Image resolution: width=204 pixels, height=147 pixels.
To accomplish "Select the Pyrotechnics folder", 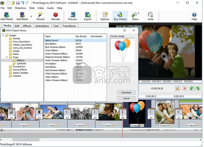I will coord(19,67).
